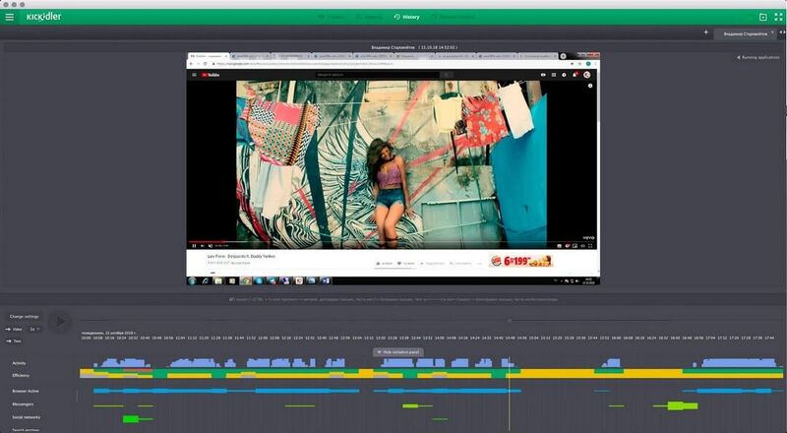The image size is (787, 433).
Task: Open the 1x playback speed dropdown
Action: (34, 329)
